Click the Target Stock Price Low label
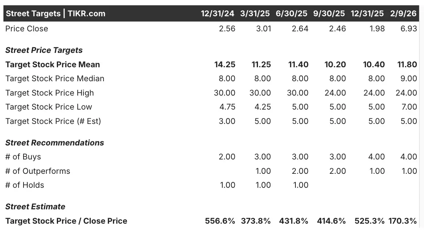The height and width of the screenshot is (232, 424). click(49, 107)
